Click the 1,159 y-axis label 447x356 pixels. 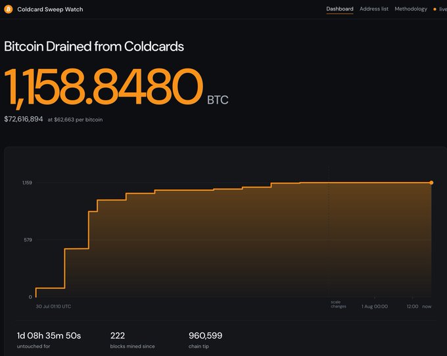pyautogui.click(x=28, y=183)
